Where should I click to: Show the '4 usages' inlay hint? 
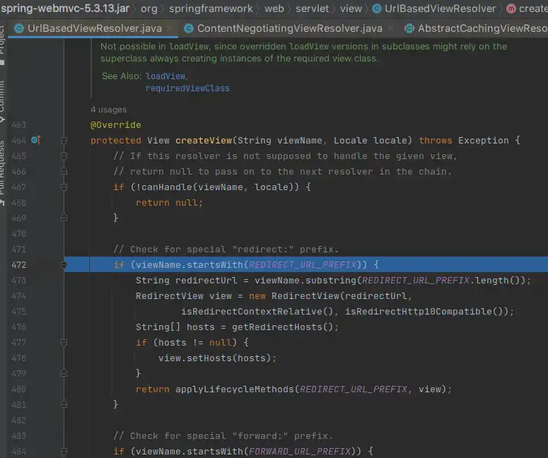pos(108,110)
